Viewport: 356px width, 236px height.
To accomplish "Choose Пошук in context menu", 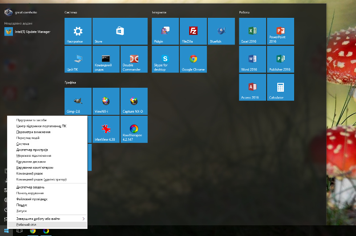I will 47,205.
